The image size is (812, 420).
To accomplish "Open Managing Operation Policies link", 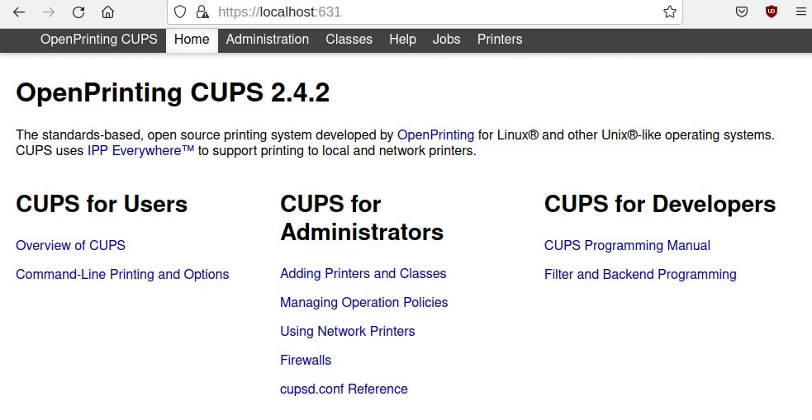I will [364, 302].
